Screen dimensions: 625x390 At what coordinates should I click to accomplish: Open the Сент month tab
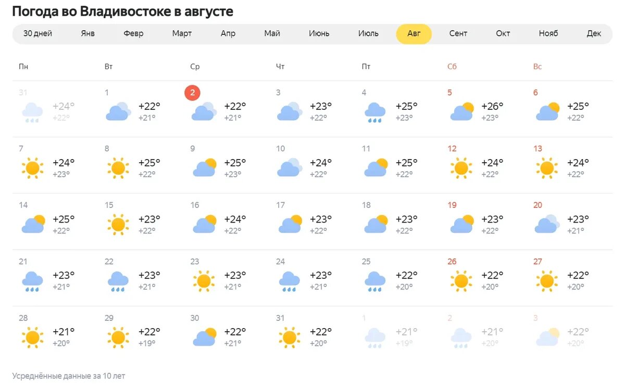458,33
